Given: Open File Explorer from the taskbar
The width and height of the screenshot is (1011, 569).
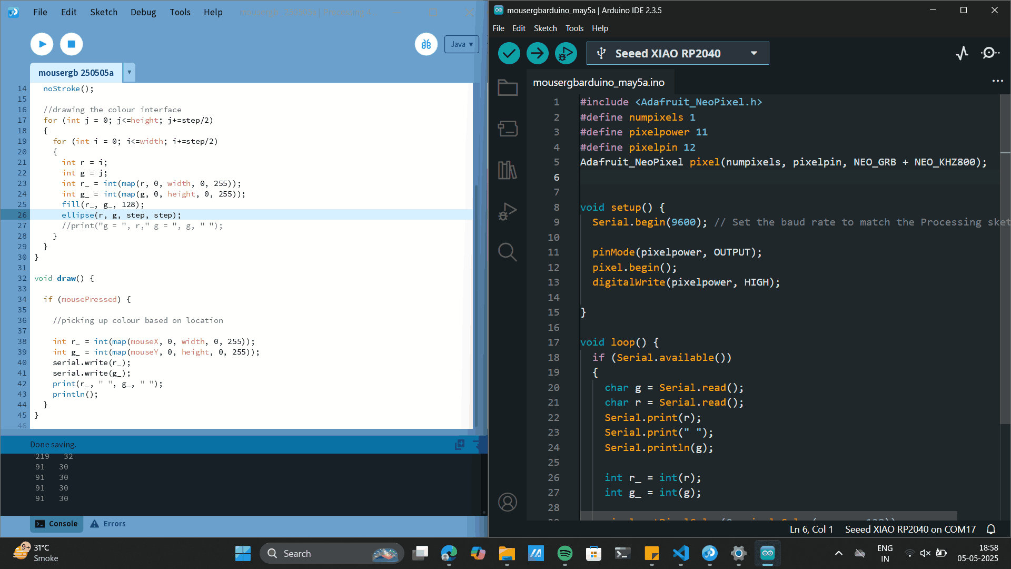Looking at the screenshot, I should point(507,554).
